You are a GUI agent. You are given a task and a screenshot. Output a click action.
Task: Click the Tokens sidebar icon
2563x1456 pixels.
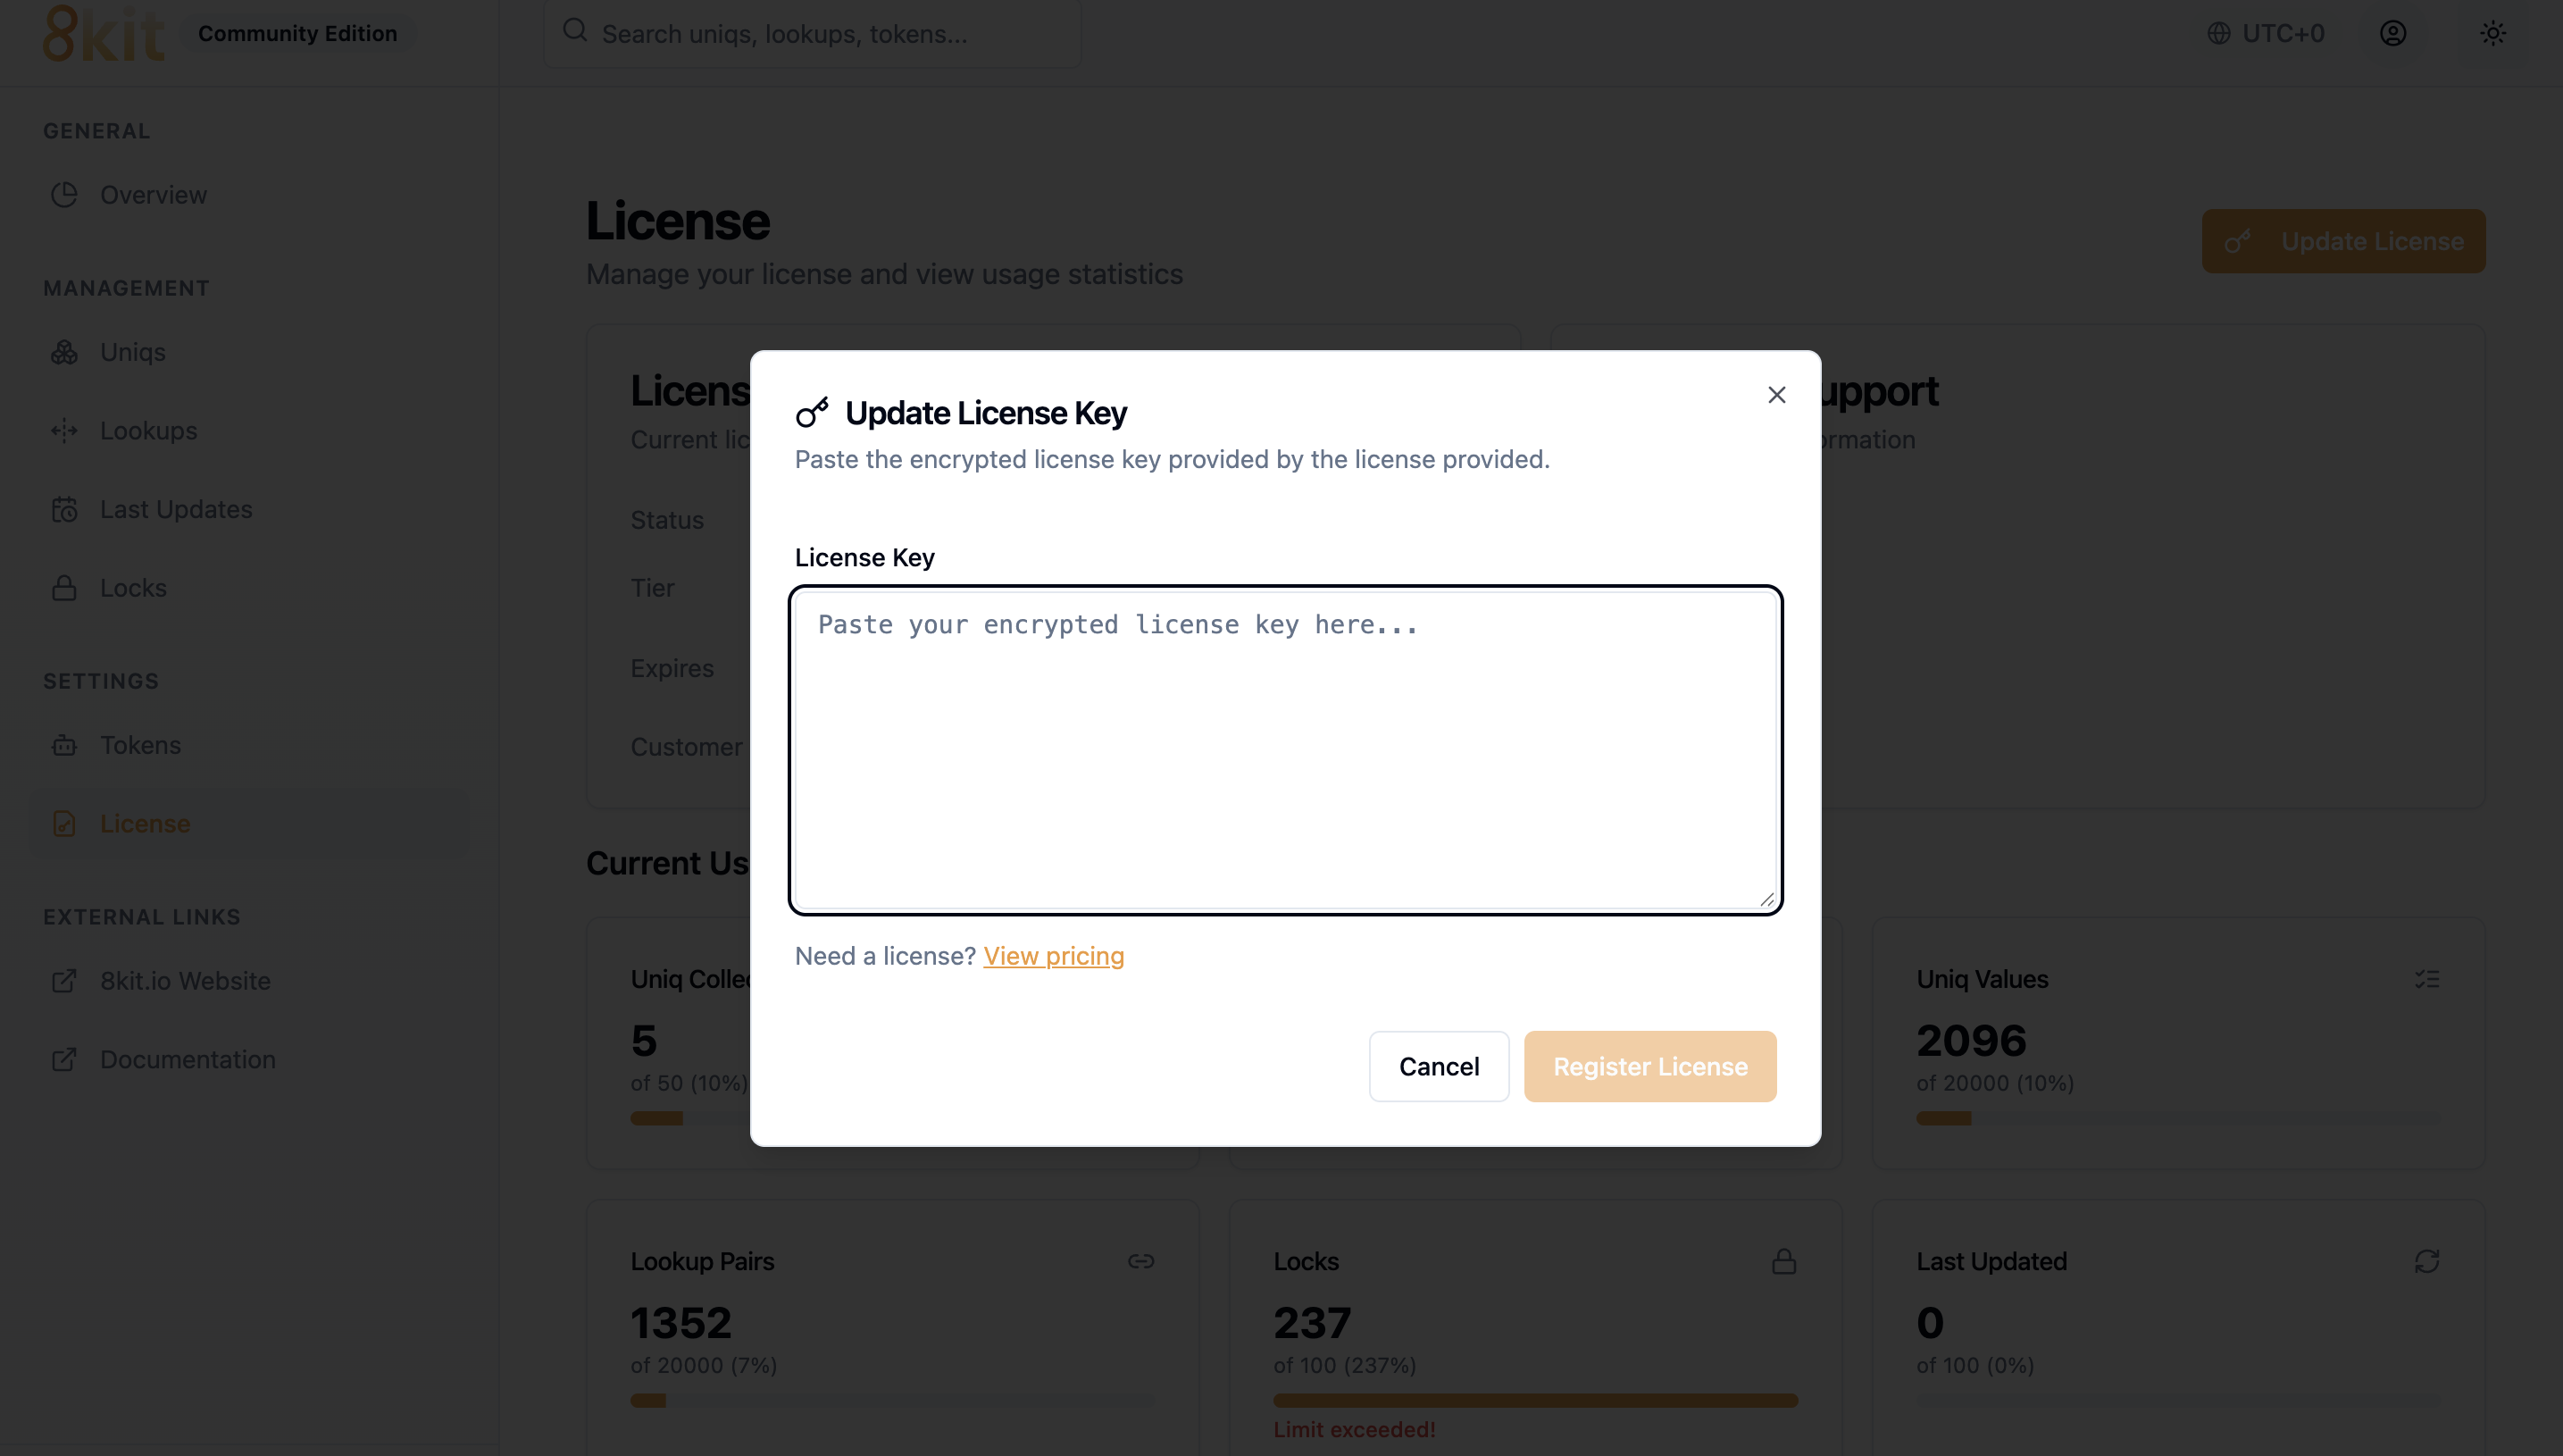point(65,745)
